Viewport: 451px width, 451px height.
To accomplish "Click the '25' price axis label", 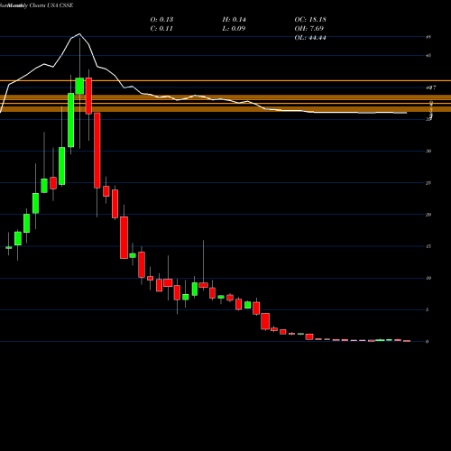I will pyautogui.click(x=428, y=183).
